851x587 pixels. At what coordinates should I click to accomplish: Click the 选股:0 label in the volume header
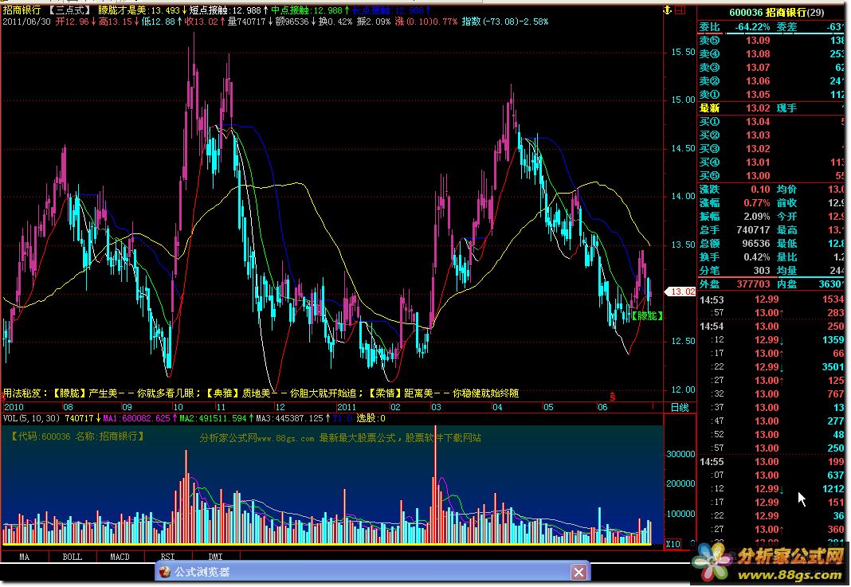pyautogui.click(x=371, y=418)
